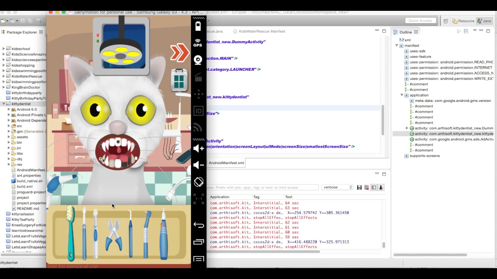Image resolution: width=497 pixels, height=279 pixels.
Task: Open the Genymotion camera widget
Action: coord(198,60)
